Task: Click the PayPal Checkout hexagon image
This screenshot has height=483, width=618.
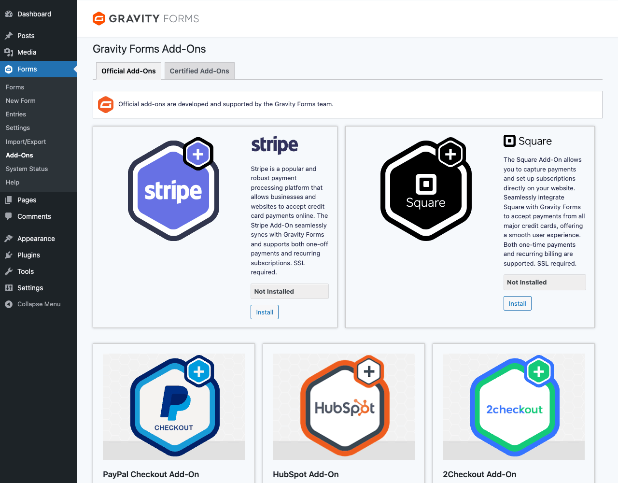Action: coord(174,407)
